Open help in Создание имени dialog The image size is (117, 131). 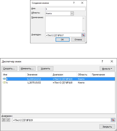point(74,3)
